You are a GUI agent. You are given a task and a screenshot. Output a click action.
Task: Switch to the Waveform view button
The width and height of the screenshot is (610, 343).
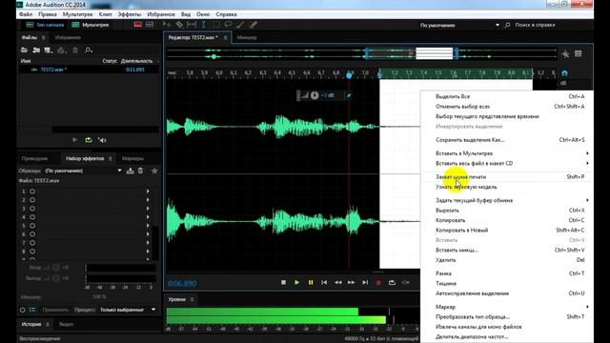pos(45,25)
